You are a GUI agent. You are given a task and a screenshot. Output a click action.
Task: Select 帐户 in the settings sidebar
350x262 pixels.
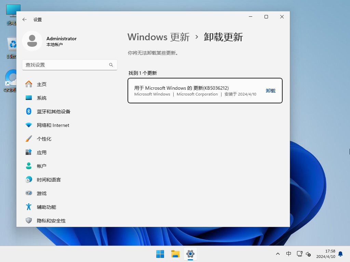click(x=42, y=166)
